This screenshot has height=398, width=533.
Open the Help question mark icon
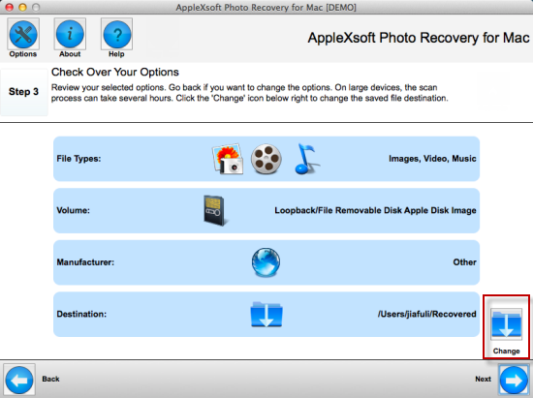coord(116,34)
